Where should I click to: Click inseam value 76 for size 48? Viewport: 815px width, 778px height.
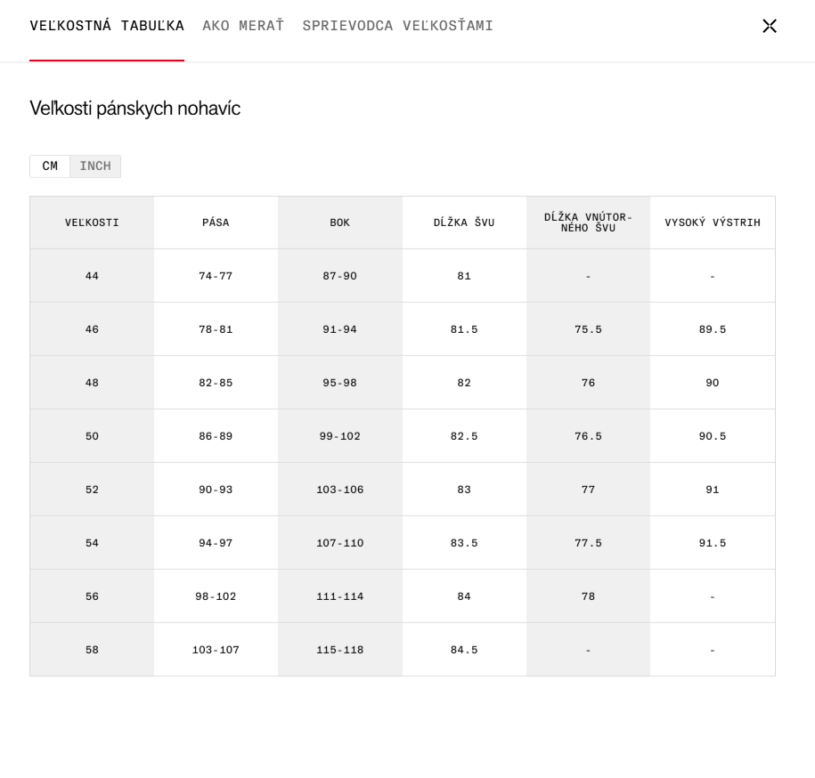point(588,383)
